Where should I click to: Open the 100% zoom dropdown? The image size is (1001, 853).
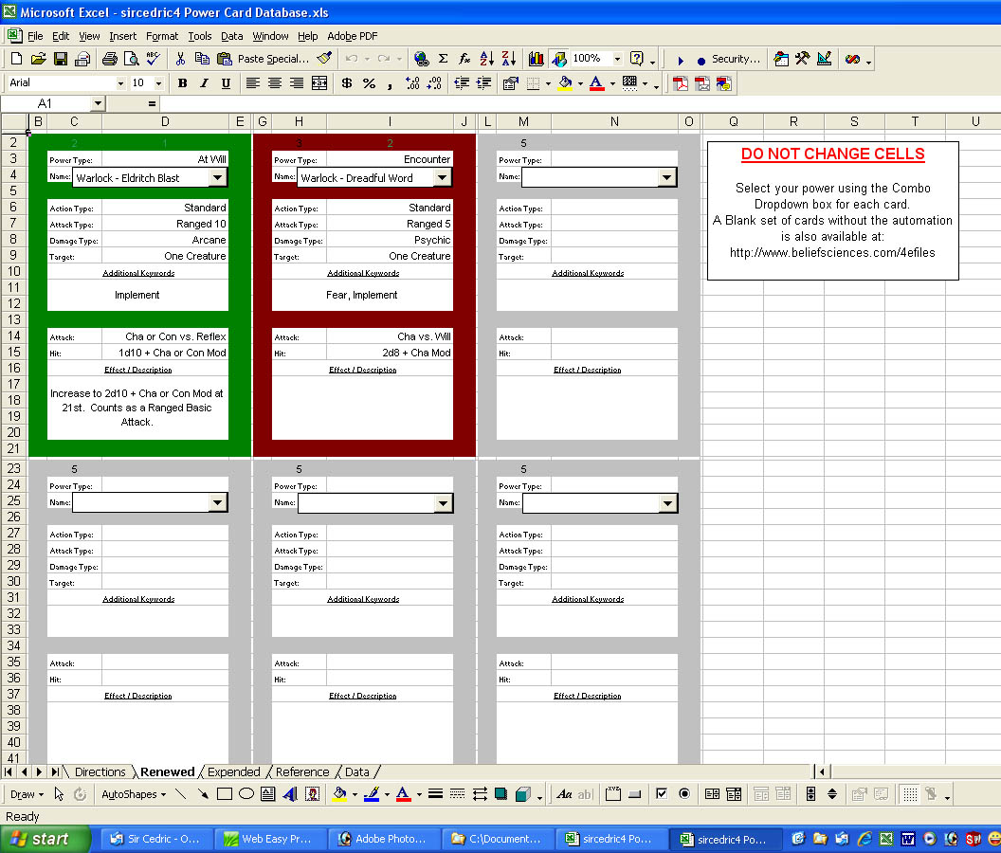(x=617, y=60)
